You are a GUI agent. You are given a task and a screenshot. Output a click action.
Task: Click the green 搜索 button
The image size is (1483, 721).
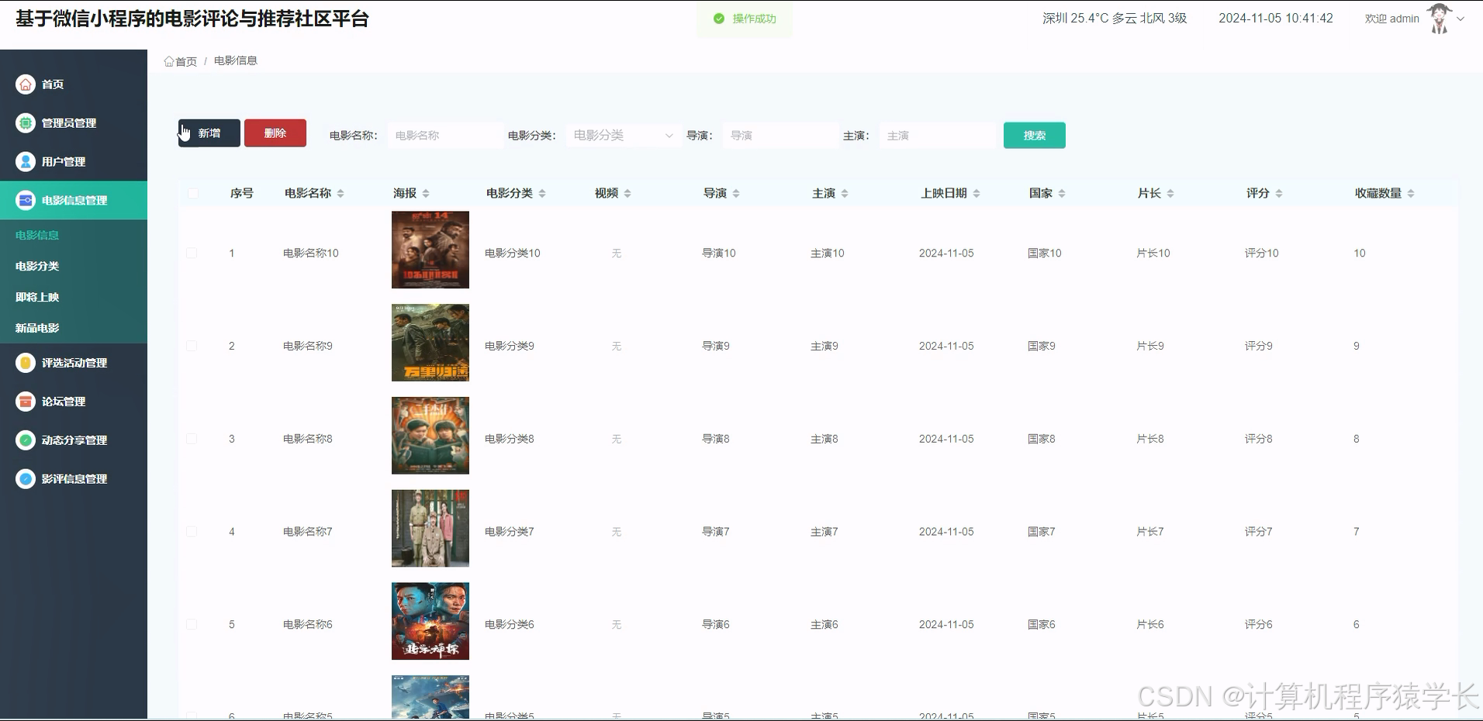[1034, 135]
